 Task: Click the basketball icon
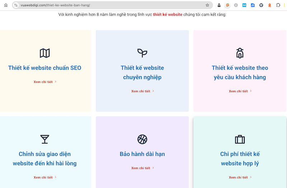click(x=142, y=139)
